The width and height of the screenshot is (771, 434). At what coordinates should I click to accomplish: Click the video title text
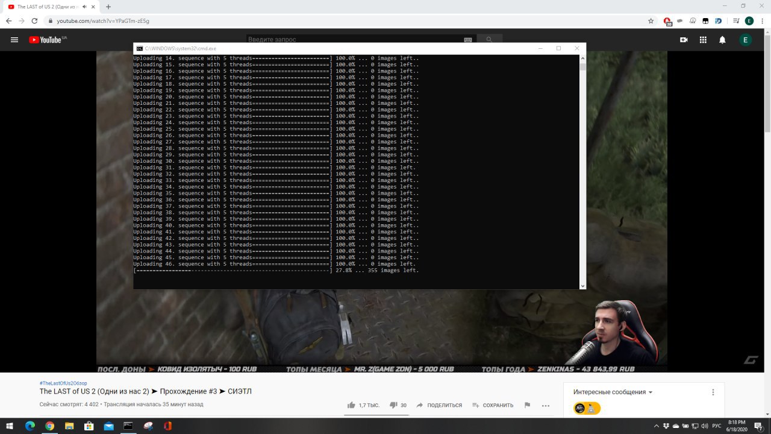click(x=145, y=392)
